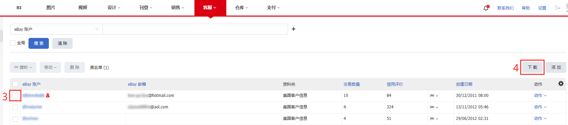Check the row created 29/06/2012
The image size is (568, 125).
(x=15, y=119)
